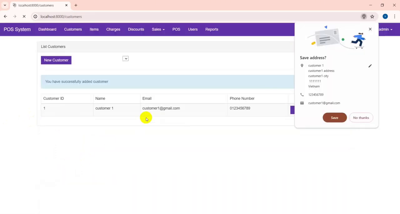This screenshot has height=214, width=400.
Task: Bookmark this page with star icon
Action: 372,17
